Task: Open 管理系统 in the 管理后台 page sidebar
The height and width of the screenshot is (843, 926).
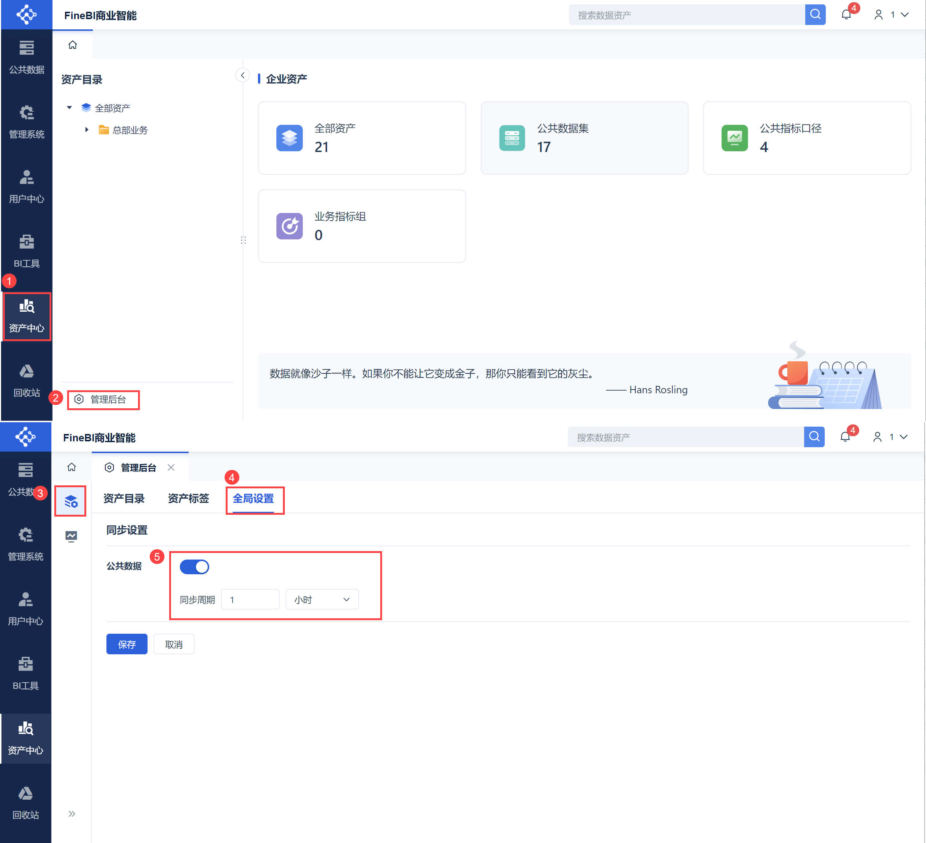Action: pyautogui.click(x=26, y=544)
